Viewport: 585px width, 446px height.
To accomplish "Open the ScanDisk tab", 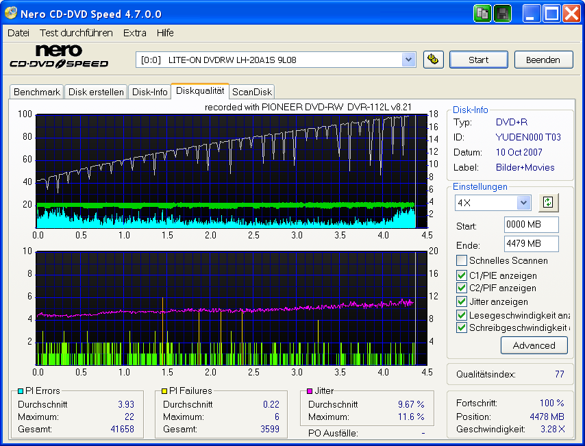I will tap(252, 91).
